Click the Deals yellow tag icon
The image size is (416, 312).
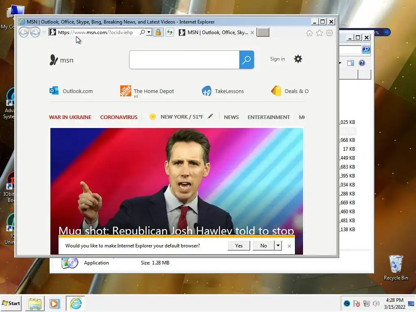(x=276, y=91)
